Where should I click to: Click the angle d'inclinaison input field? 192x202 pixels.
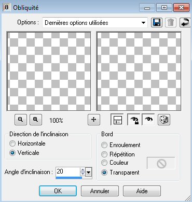68,171
